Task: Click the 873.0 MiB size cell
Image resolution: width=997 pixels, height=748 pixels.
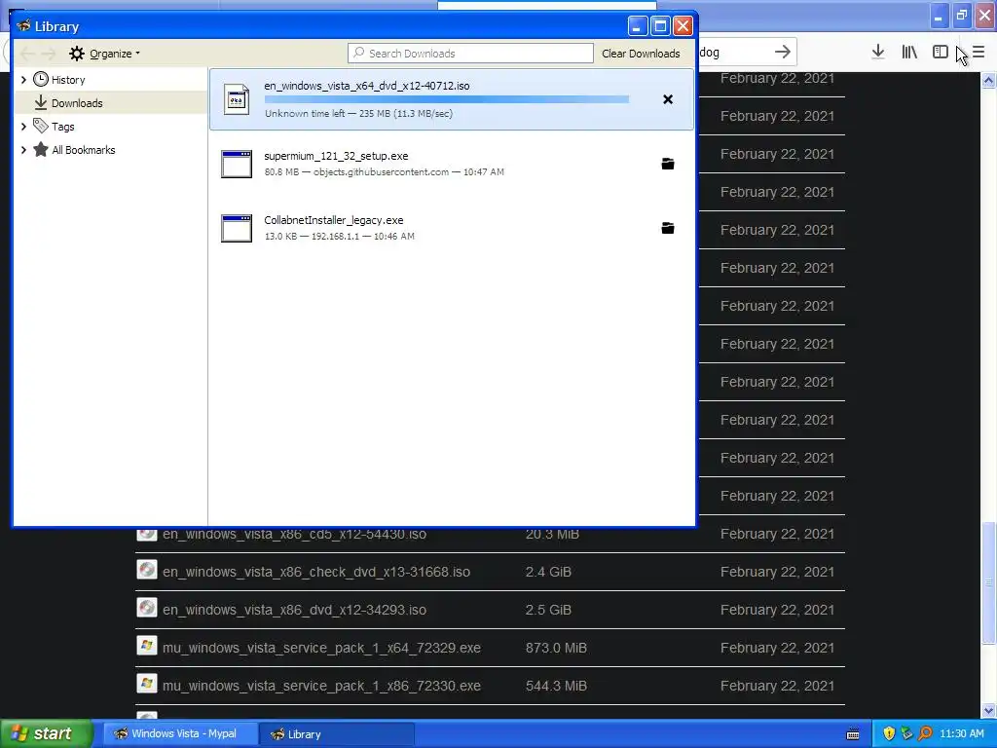Action: [556, 648]
